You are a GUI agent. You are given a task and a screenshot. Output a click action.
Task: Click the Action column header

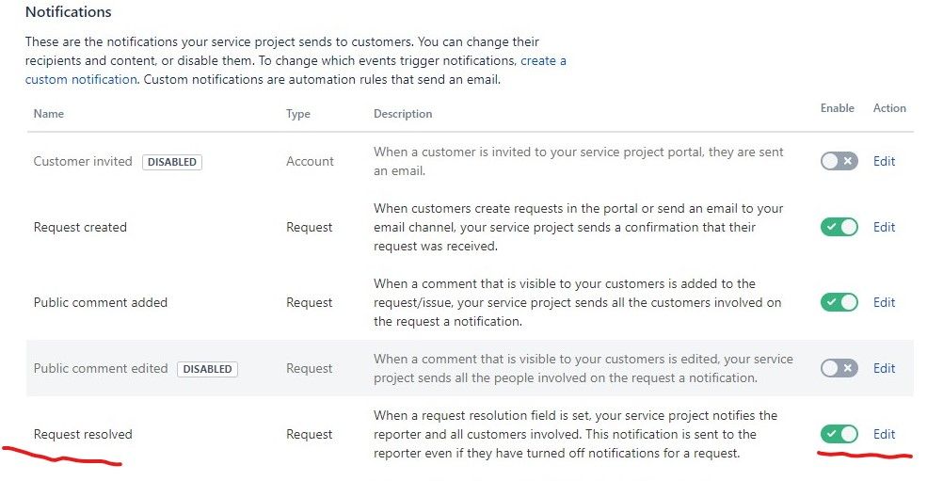pyautogui.click(x=889, y=107)
